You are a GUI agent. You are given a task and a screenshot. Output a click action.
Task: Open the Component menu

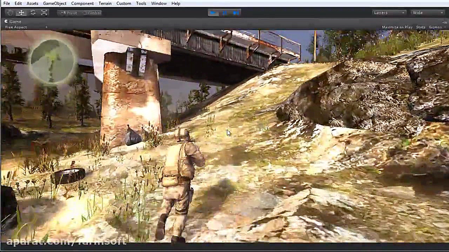pyautogui.click(x=82, y=3)
